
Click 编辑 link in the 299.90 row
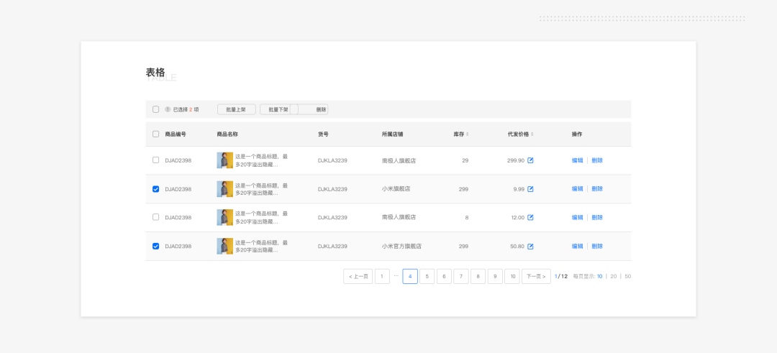577,160
